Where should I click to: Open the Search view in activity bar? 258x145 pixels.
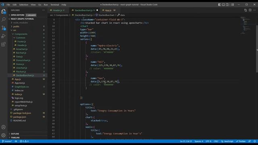click(x=4, y=20)
